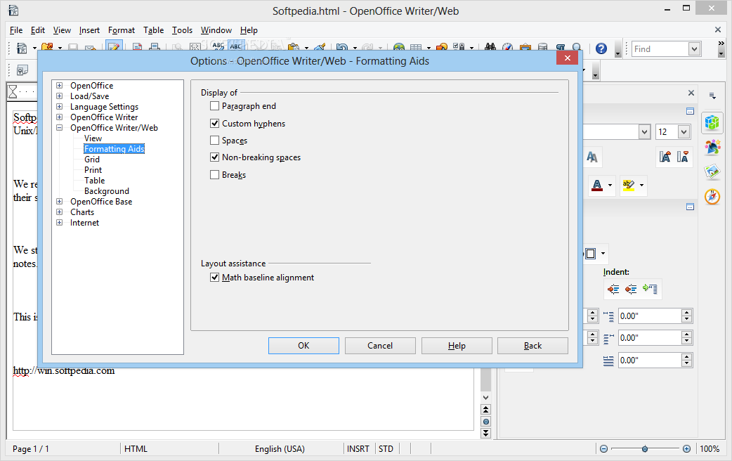
Task: Click the blue Help question mark icon
Action: point(601,48)
